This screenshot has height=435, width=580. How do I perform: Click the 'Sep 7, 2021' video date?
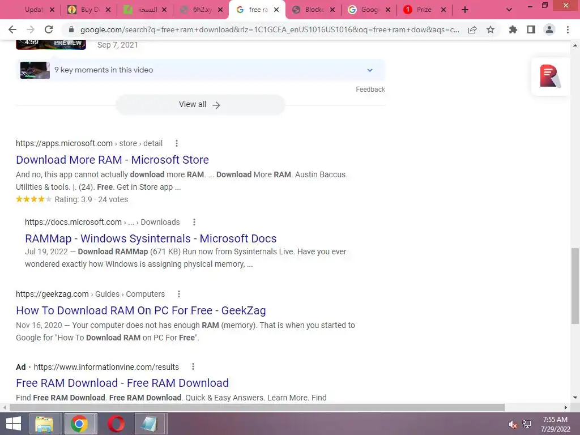point(118,45)
